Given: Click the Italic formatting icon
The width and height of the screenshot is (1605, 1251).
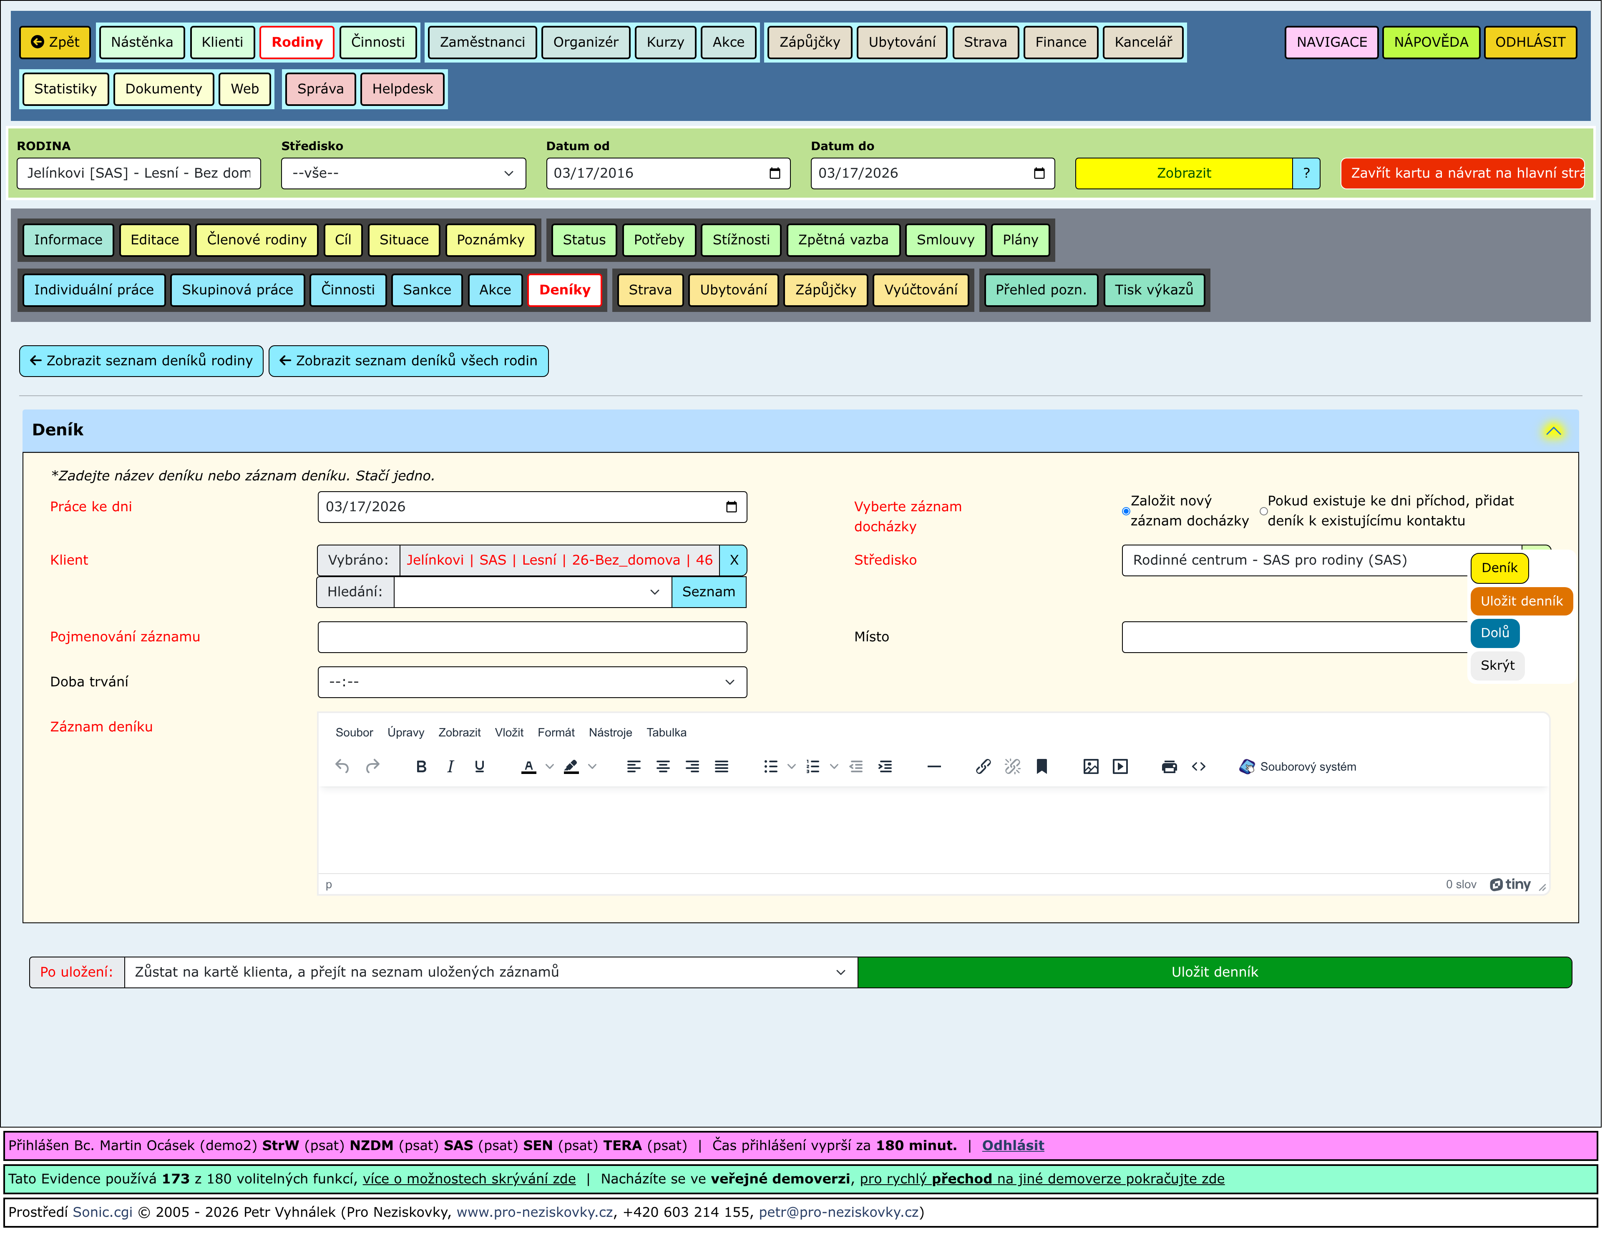Looking at the screenshot, I should [x=450, y=767].
